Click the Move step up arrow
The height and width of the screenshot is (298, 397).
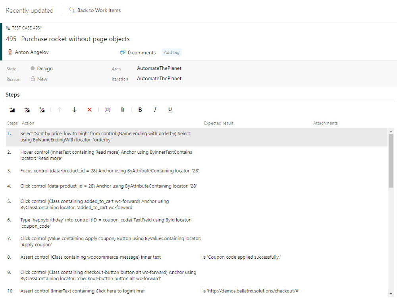click(60, 110)
